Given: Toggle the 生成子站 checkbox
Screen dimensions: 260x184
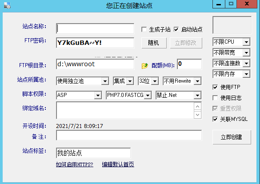Looking at the screenshot, I should 144,29.
